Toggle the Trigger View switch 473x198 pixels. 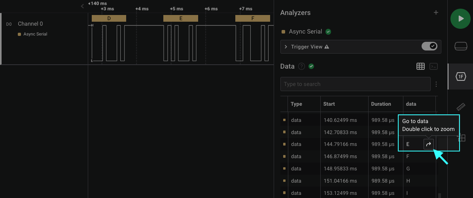pos(429,47)
